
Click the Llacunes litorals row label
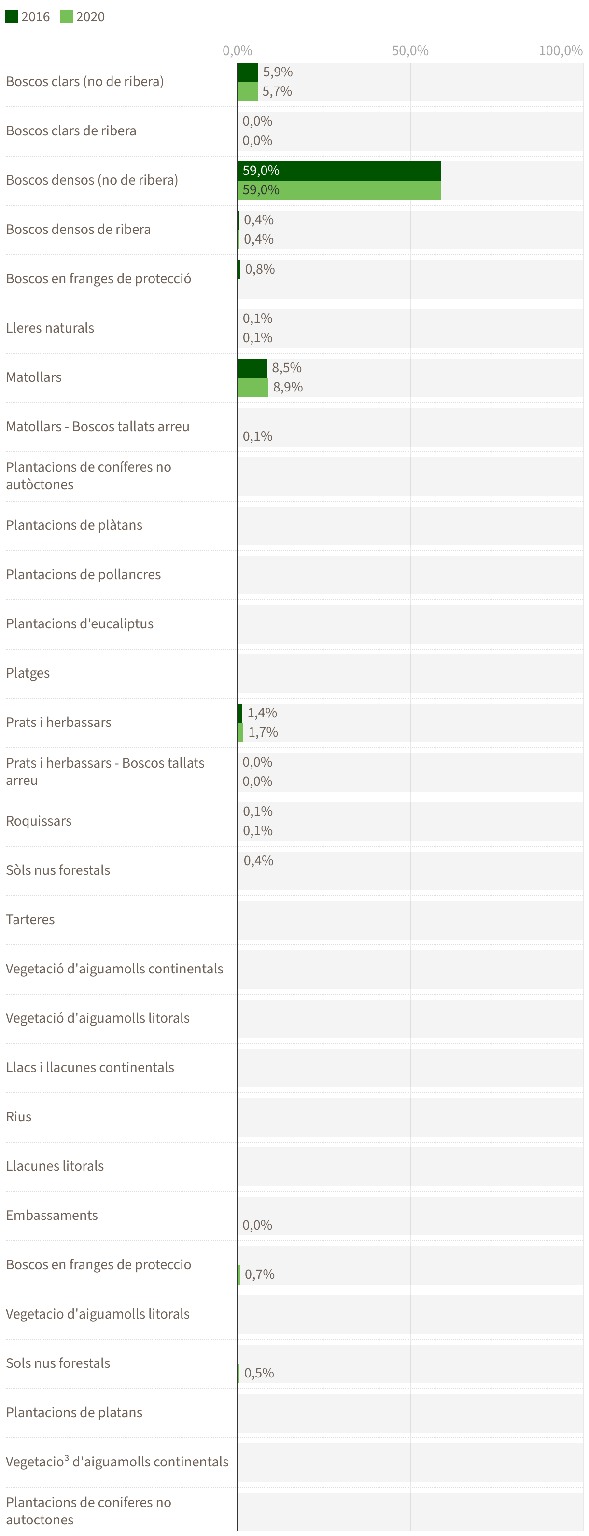tap(55, 1166)
